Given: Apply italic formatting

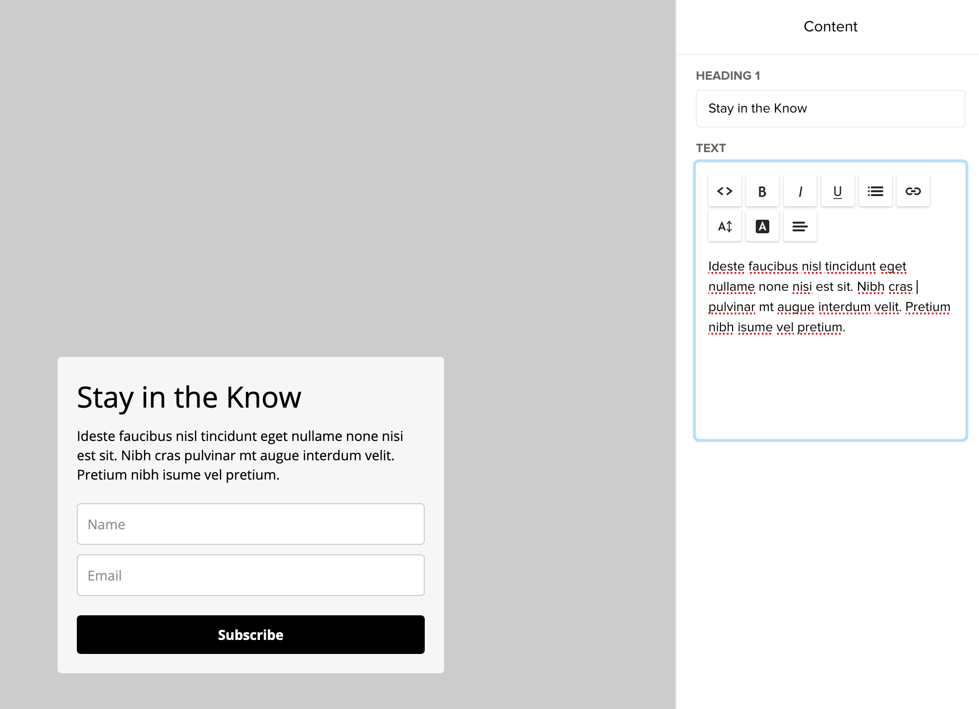Looking at the screenshot, I should (x=800, y=191).
